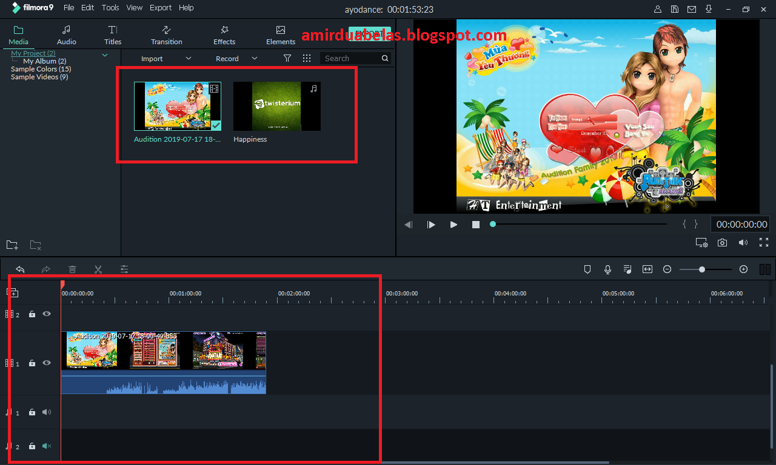The width and height of the screenshot is (776, 465).
Task: Select the Happiness audio thumbnail
Action: point(277,106)
